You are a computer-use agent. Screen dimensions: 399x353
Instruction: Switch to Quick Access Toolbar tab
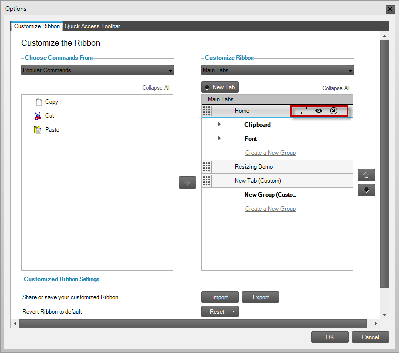click(x=92, y=26)
